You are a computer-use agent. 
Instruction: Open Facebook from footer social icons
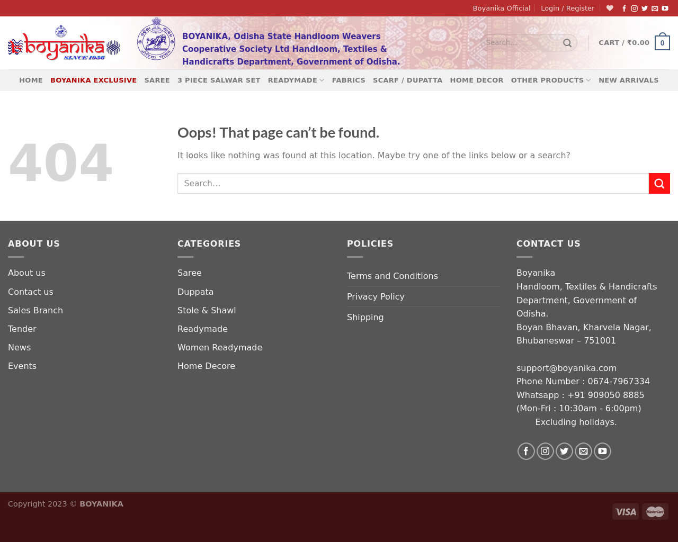tap(526, 451)
